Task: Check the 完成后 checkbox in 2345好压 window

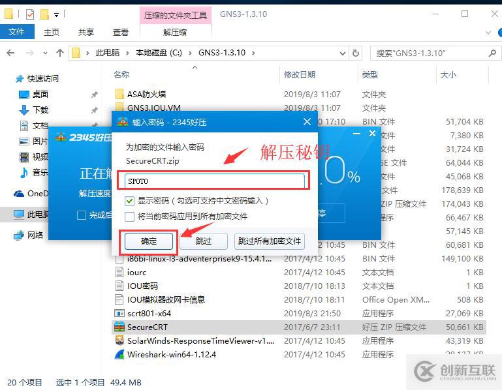Action: (82, 215)
